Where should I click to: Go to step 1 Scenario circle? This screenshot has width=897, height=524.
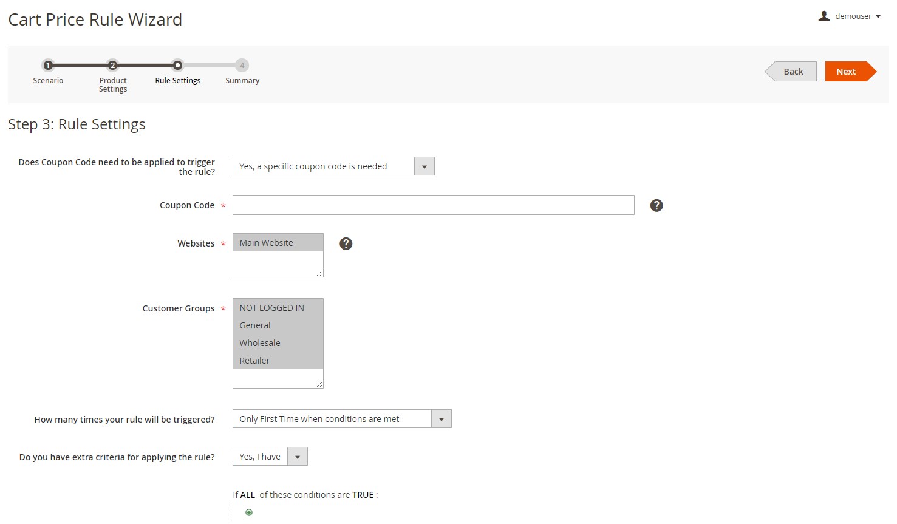[48, 66]
